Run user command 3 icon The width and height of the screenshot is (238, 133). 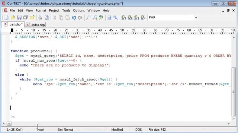[x=136, y=17]
